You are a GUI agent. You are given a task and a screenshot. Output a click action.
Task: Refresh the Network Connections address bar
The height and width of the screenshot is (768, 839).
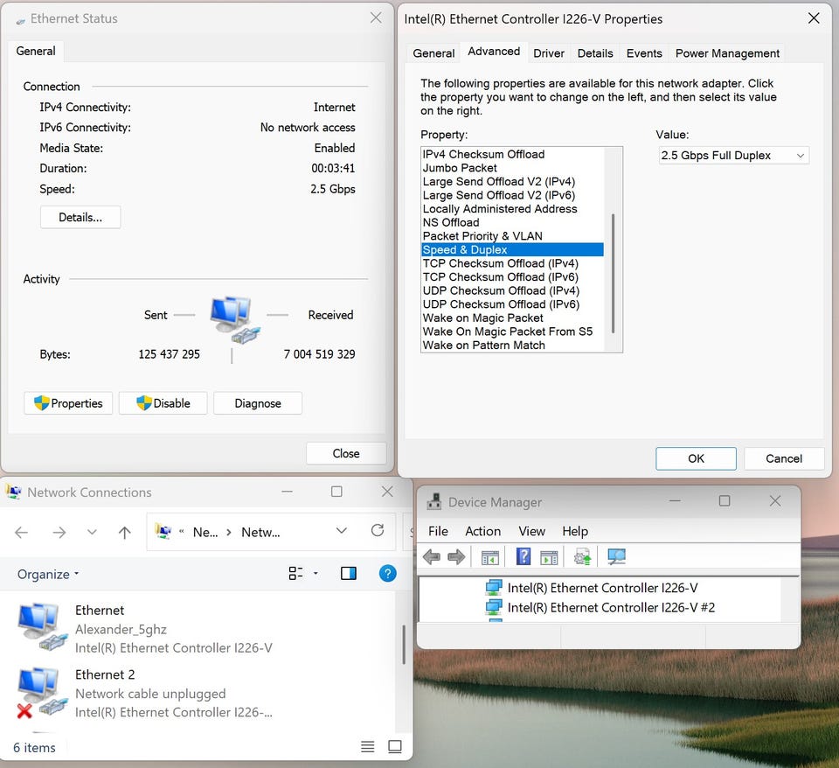pos(378,531)
